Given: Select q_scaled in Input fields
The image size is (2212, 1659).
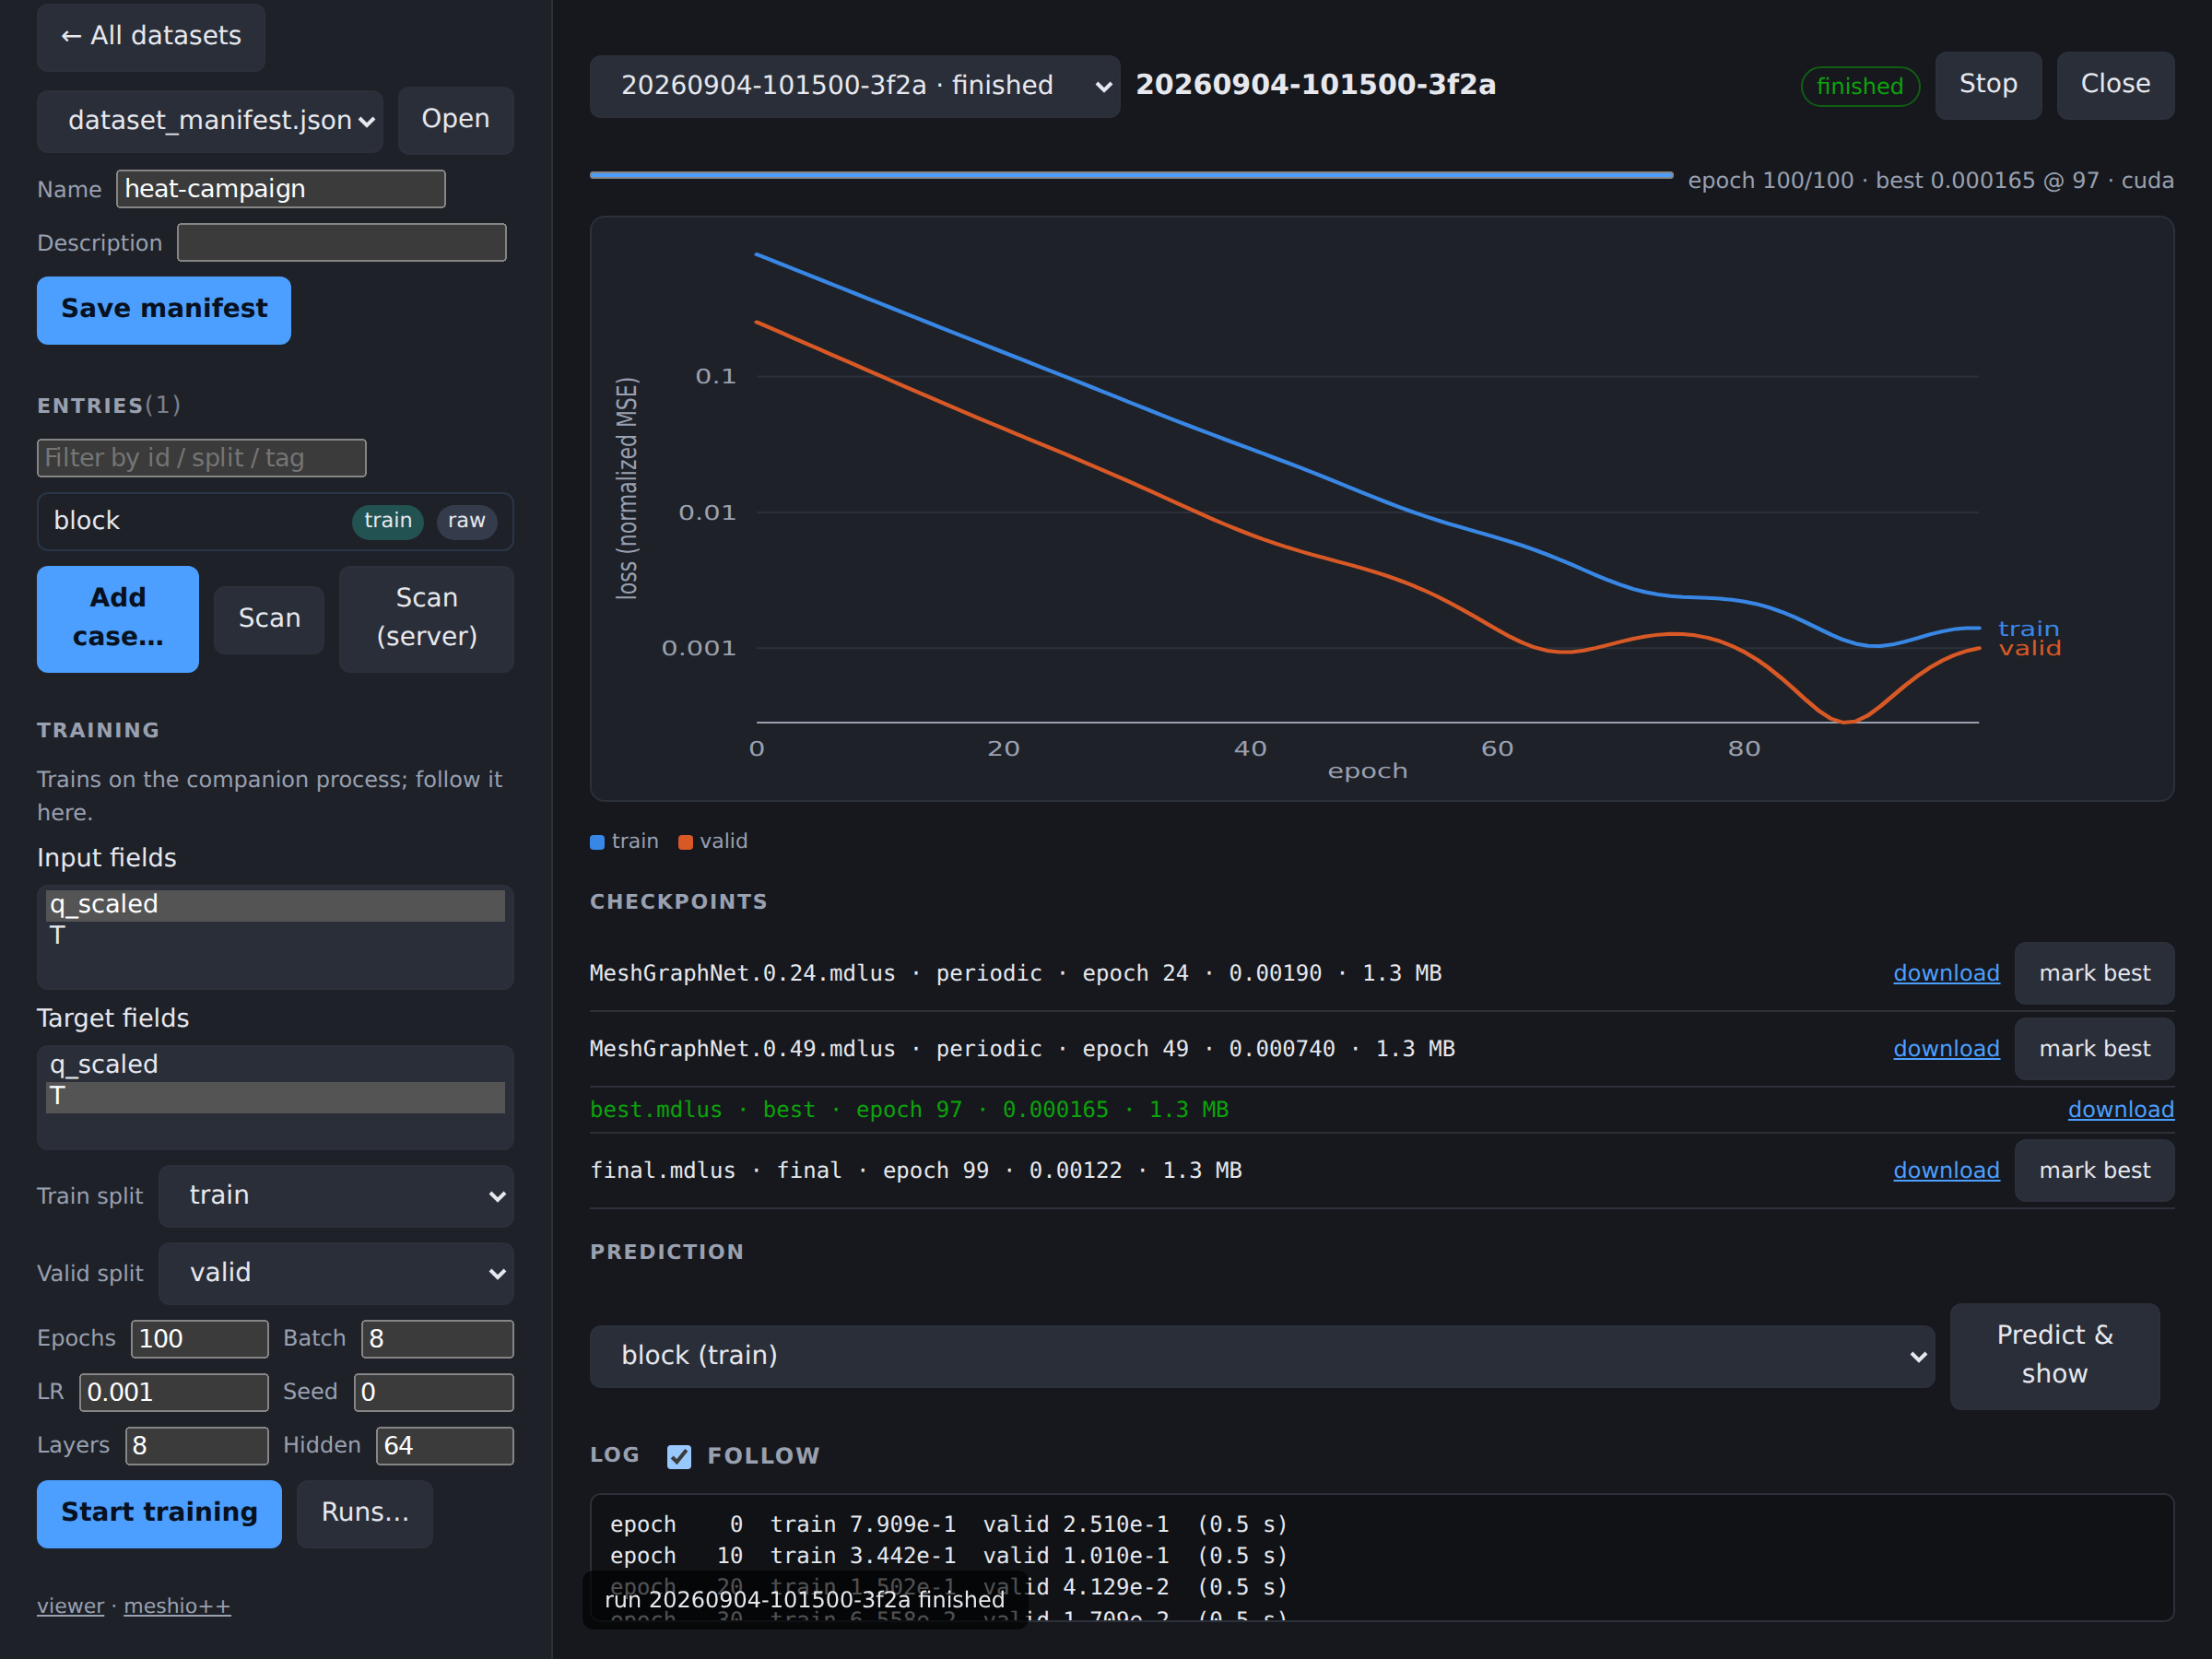Looking at the screenshot, I should 275,904.
